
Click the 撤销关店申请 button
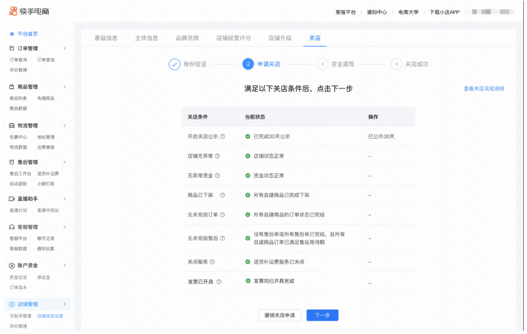pos(280,315)
